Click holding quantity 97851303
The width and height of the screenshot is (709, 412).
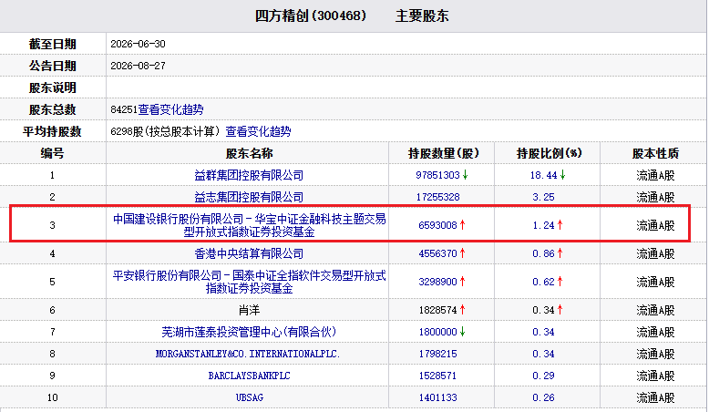tap(437, 175)
